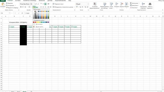Toggle top vertical alignment
The height and width of the screenshot is (92, 164).
41,4
